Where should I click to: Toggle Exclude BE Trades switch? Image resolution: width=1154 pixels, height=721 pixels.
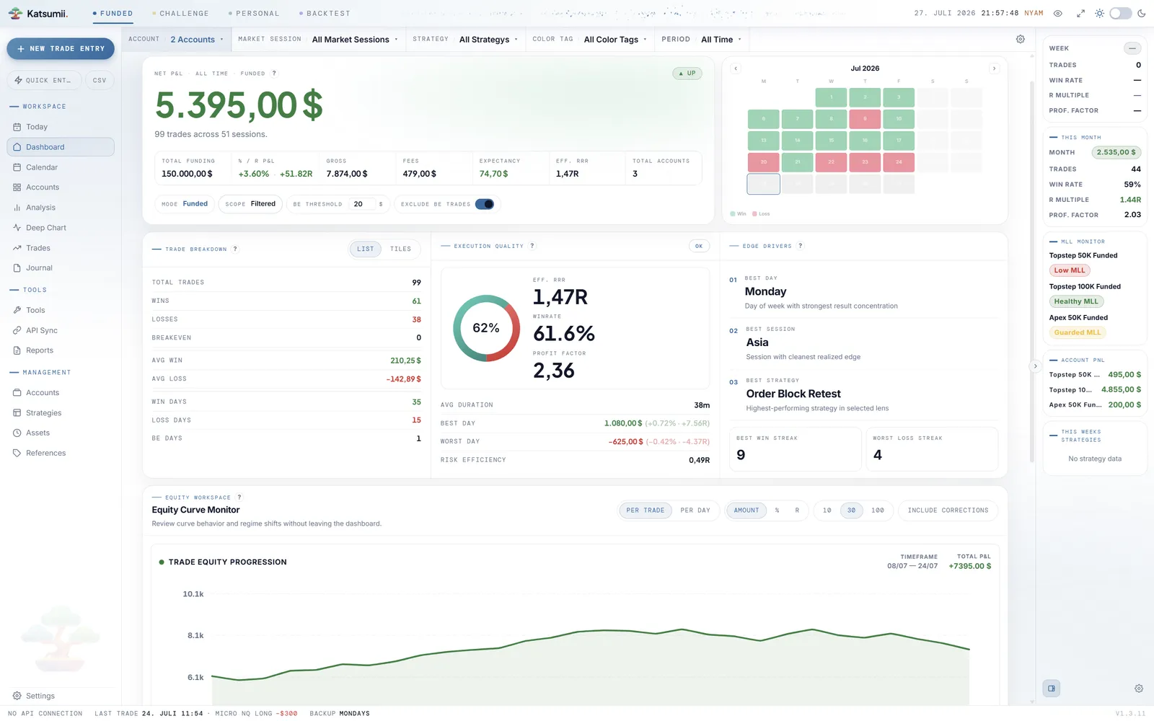coord(485,204)
